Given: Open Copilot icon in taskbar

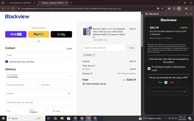Looking at the screenshot, I should (55, 118).
